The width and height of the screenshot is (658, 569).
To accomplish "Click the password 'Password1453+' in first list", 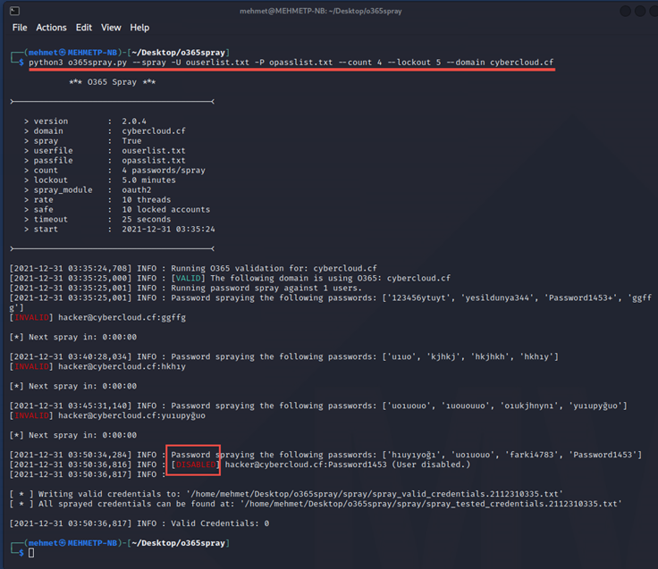I will pyautogui.click(x=580, y=298).
